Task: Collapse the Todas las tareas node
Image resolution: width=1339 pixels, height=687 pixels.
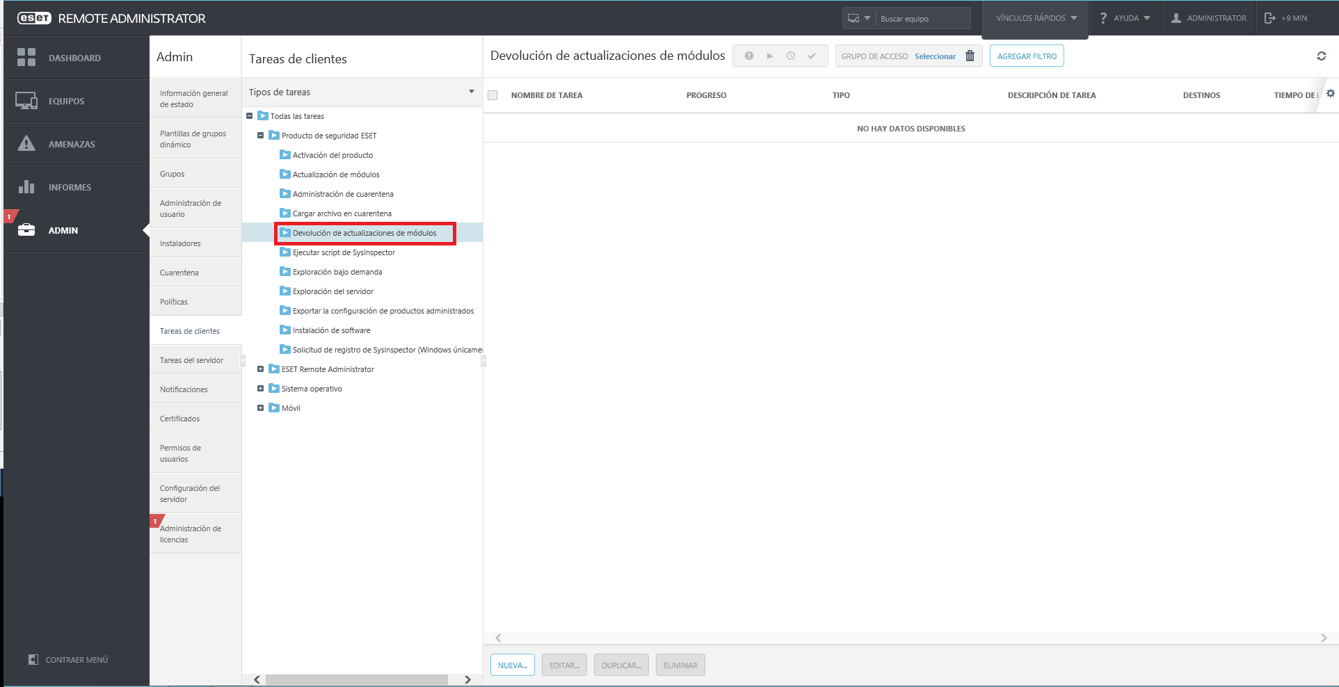Action: tap(250, 116)
